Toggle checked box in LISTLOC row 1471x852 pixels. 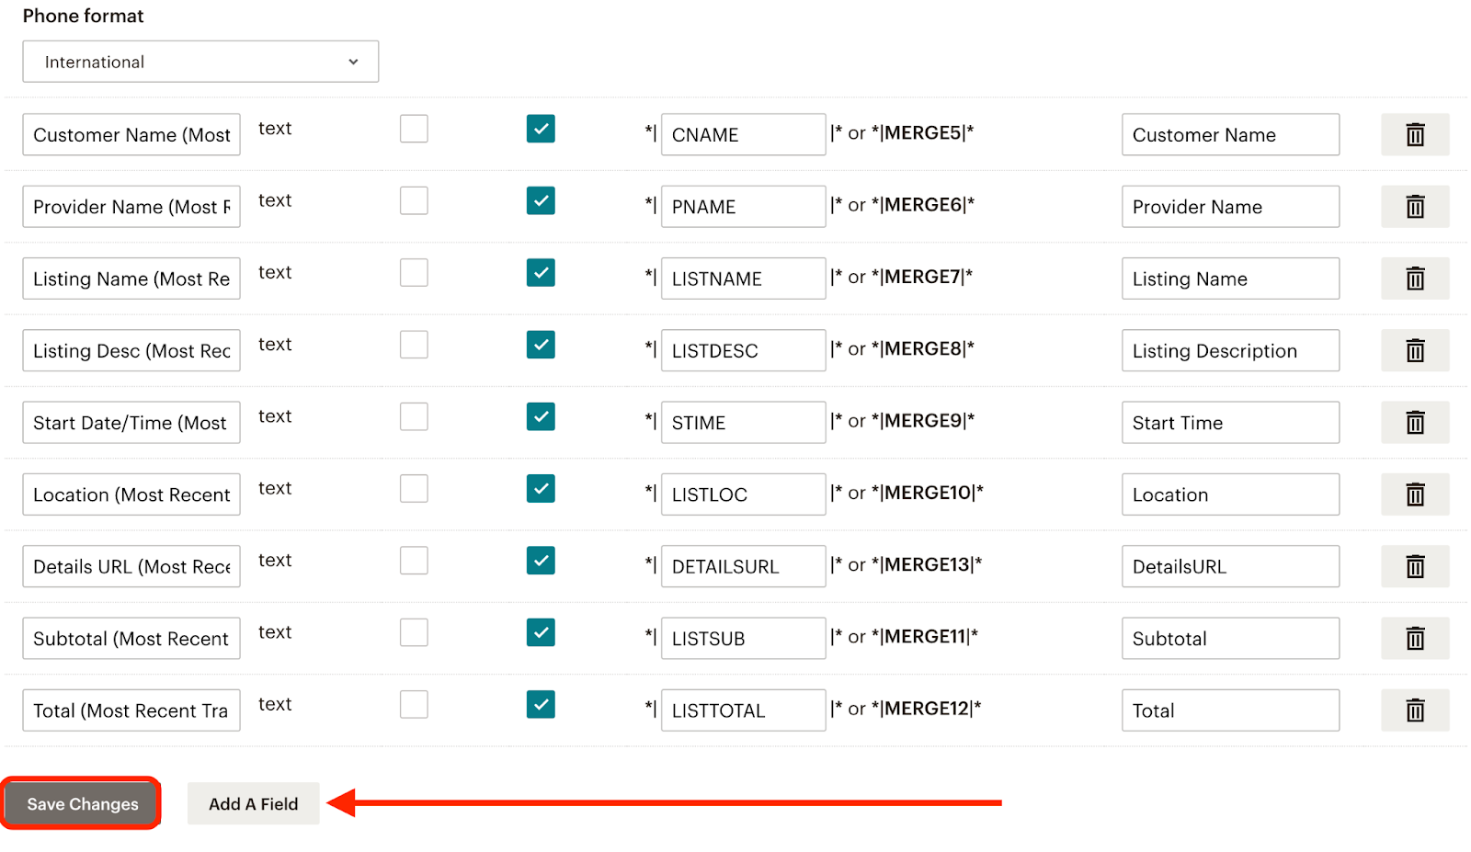point(541,489)
